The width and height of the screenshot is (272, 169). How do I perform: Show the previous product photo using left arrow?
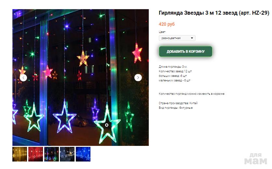(x=23, y=77)
